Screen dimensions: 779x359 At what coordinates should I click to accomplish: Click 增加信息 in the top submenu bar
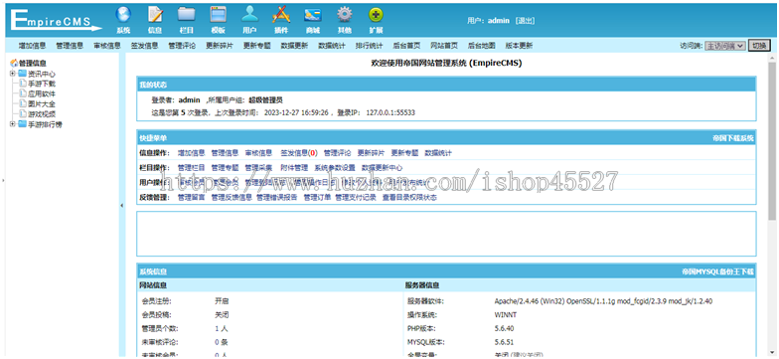32,46
